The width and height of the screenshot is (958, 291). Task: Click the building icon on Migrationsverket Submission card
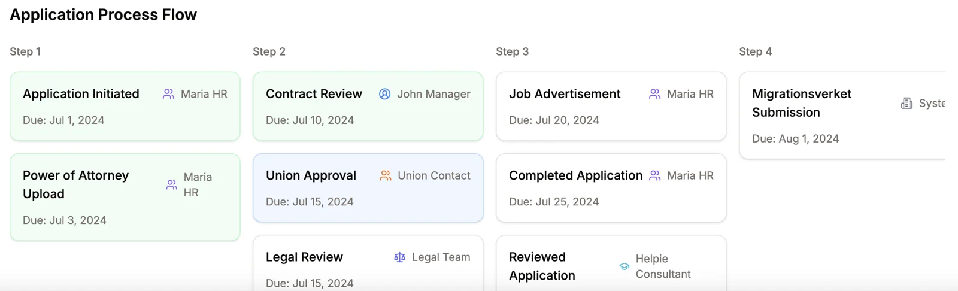coord(907,104)
